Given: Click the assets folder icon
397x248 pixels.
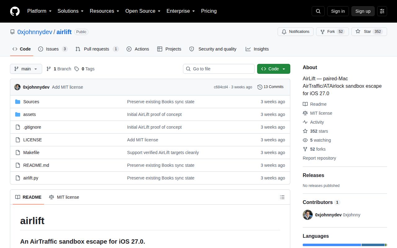Looking at the screenshot, I should [x=18, y=114].
